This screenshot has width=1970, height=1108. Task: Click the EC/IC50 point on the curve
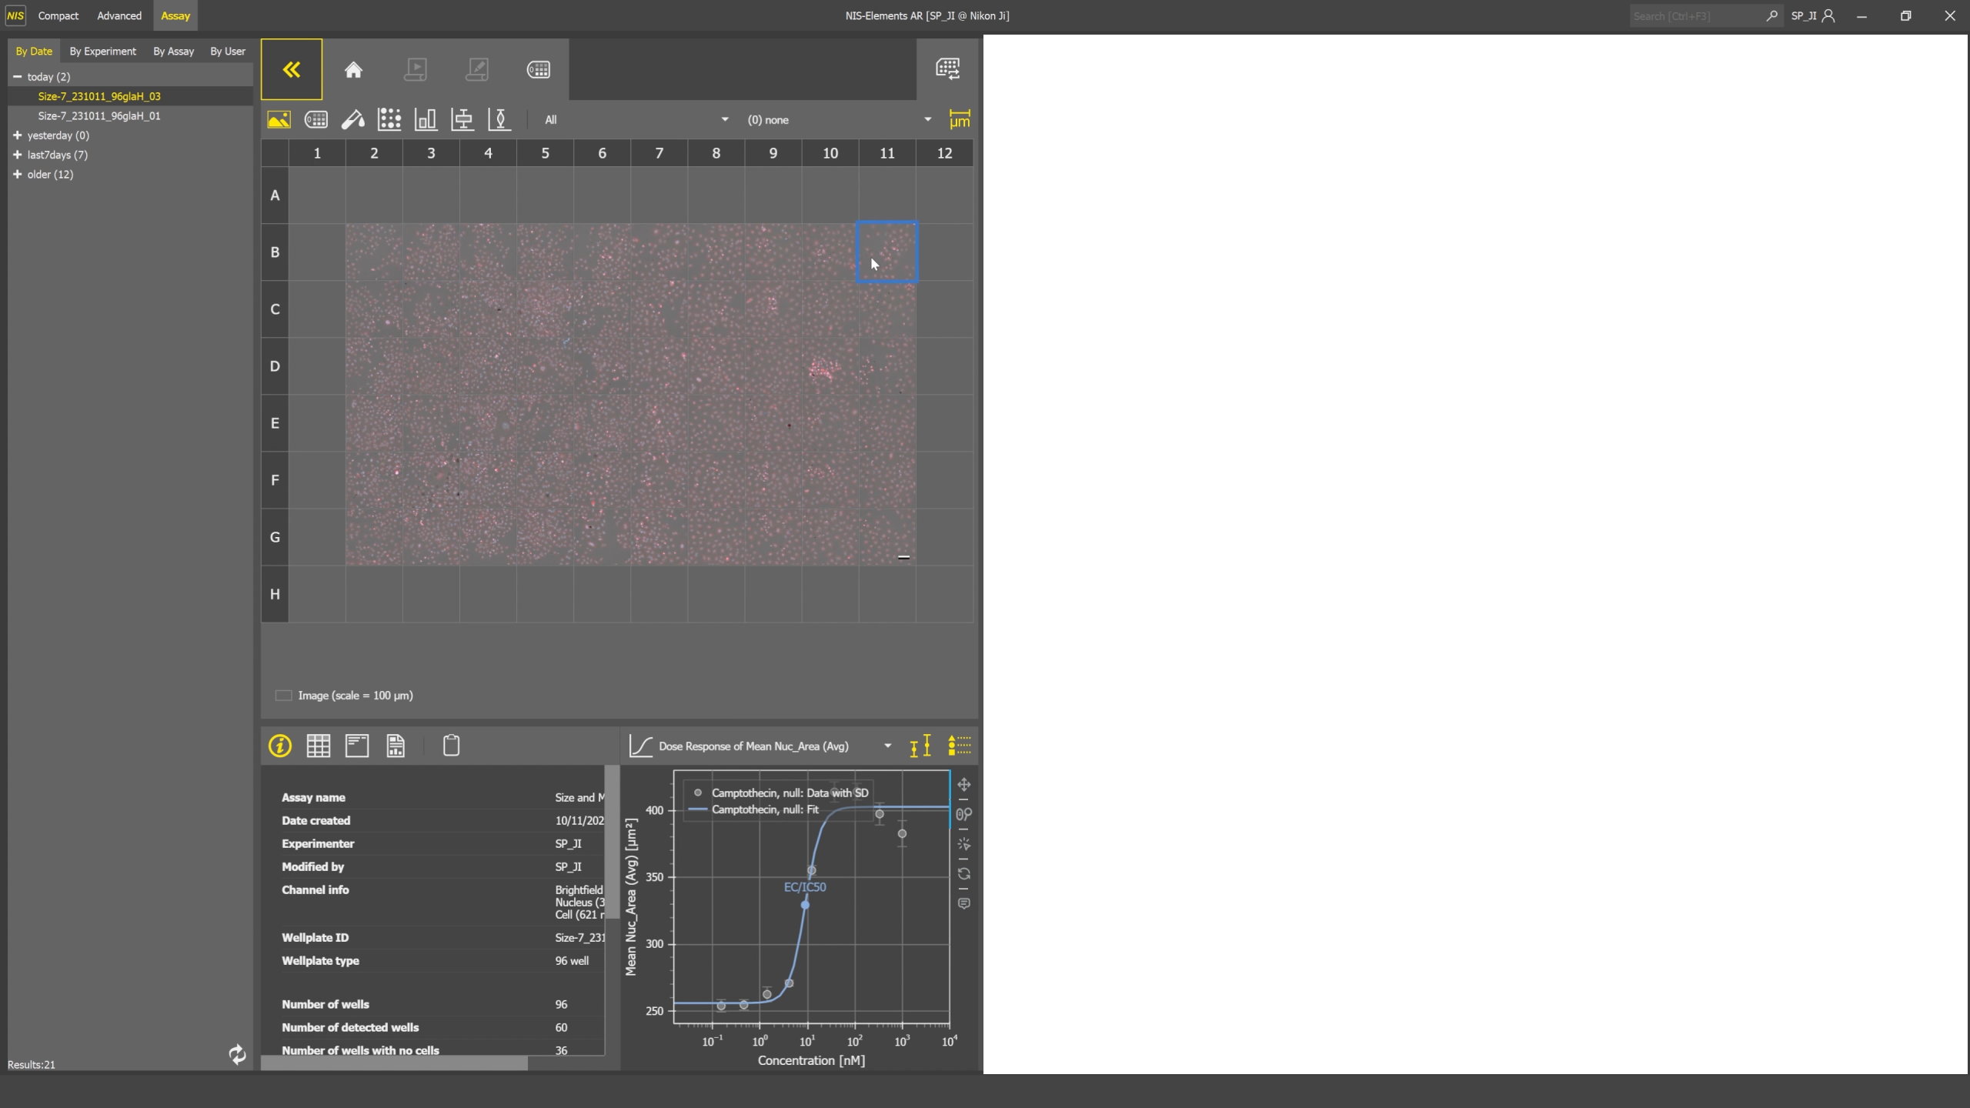[x=805, y=905]
